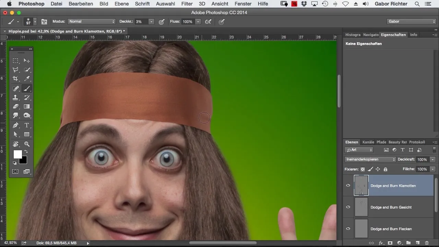Toggle lock transparent pixels

click(x=363, y=169)
